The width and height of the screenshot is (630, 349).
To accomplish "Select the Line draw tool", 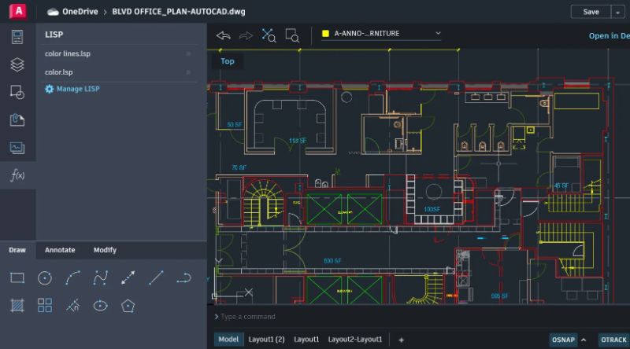I will (156, 277).
